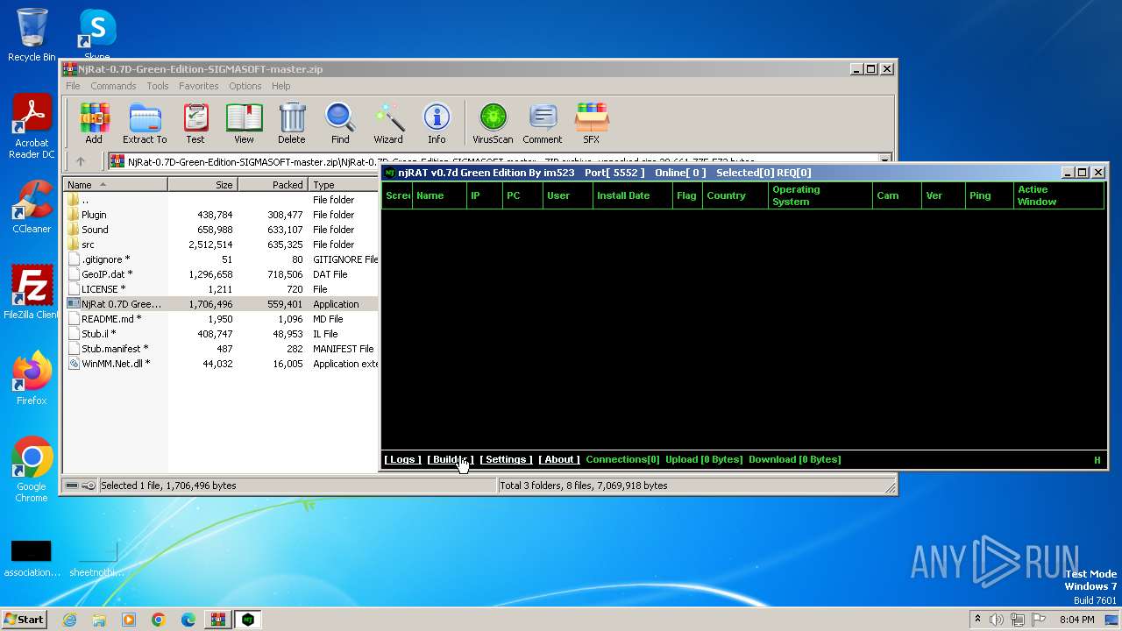
Task: Click the volume icon in system tray
Action: tap(997, 620)
